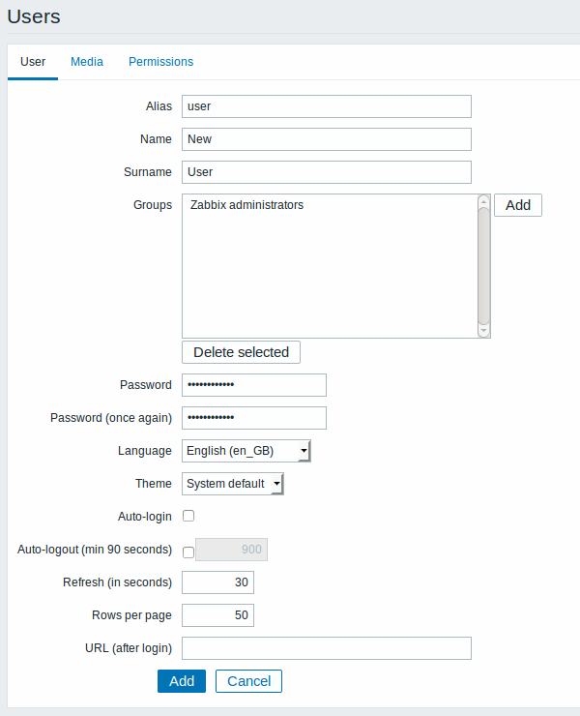The image size is (580, 716).
Task: Click Add button next to Groups
Action: pyautogui.click(x=518, y=205)
